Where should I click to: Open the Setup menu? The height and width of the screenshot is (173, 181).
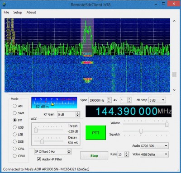click(x=18, y=12)
